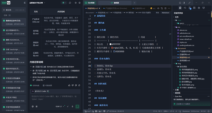Image resolution: width=212 pixels, height=113 pixels.
Task: Switch to the 实时跟随 view
Action: (x=90, y=3)
